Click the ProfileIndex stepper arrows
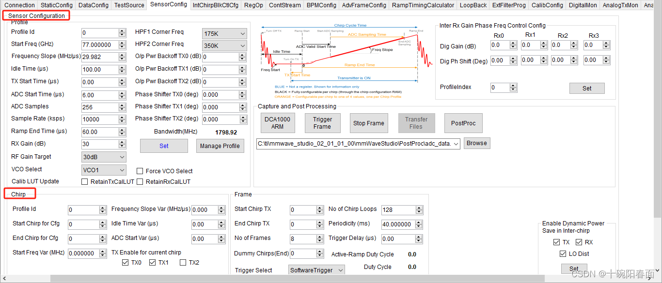 [x=513, y=88]
